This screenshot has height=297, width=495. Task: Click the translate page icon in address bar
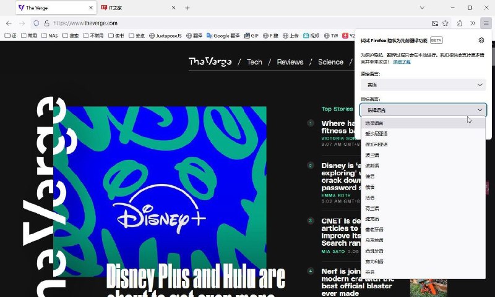pyautogui.click(x=435, y=23)
